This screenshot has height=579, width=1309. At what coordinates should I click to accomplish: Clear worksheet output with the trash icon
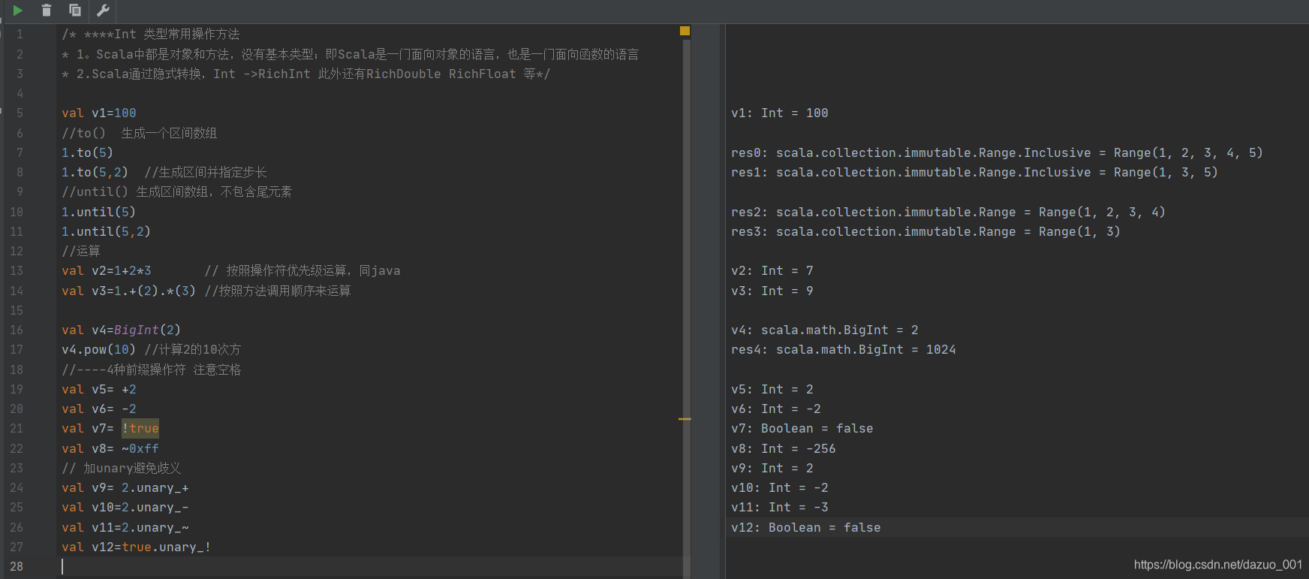click(x=47, y=11)
